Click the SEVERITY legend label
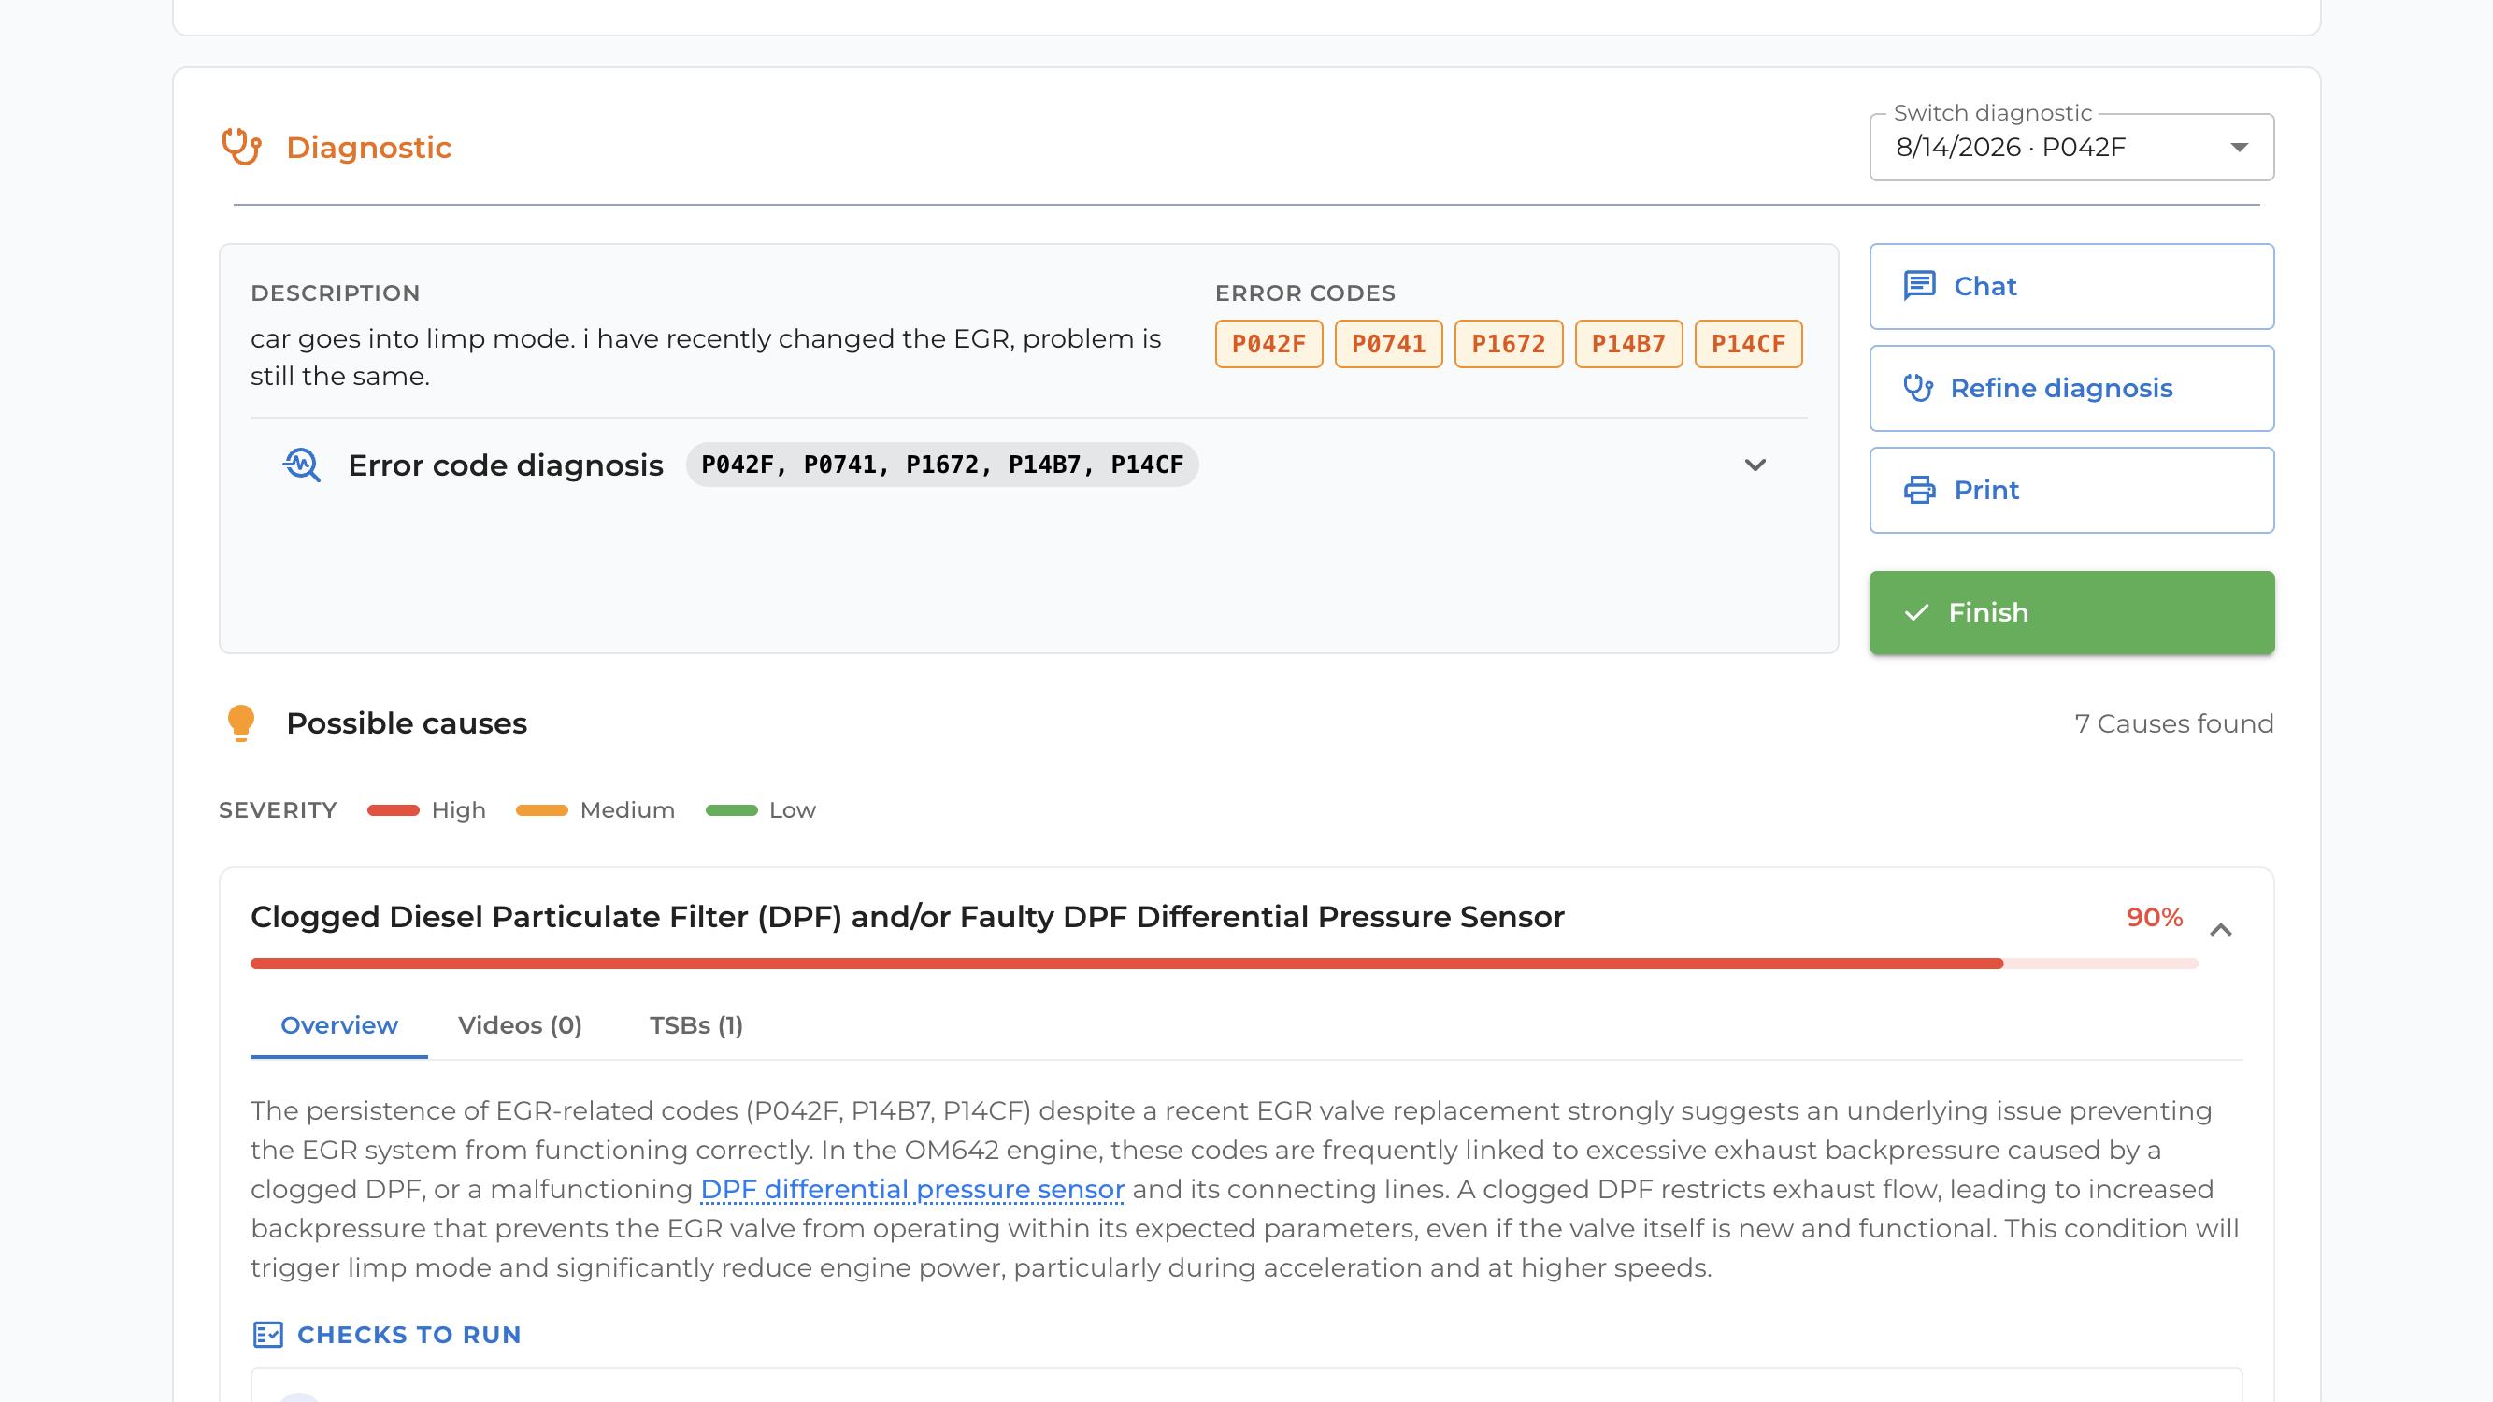The image size is (2493, 1402). [x=278, y=809]
